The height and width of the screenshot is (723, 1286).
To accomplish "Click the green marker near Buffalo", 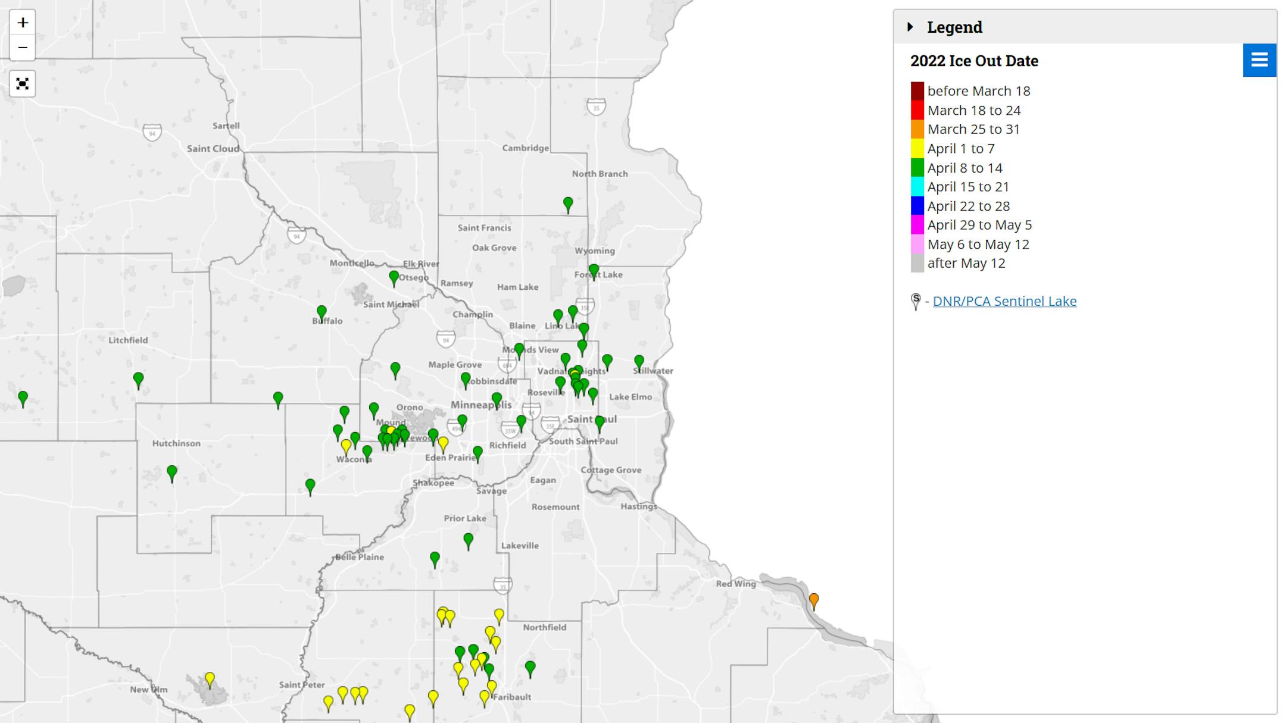I will [321, 311].
